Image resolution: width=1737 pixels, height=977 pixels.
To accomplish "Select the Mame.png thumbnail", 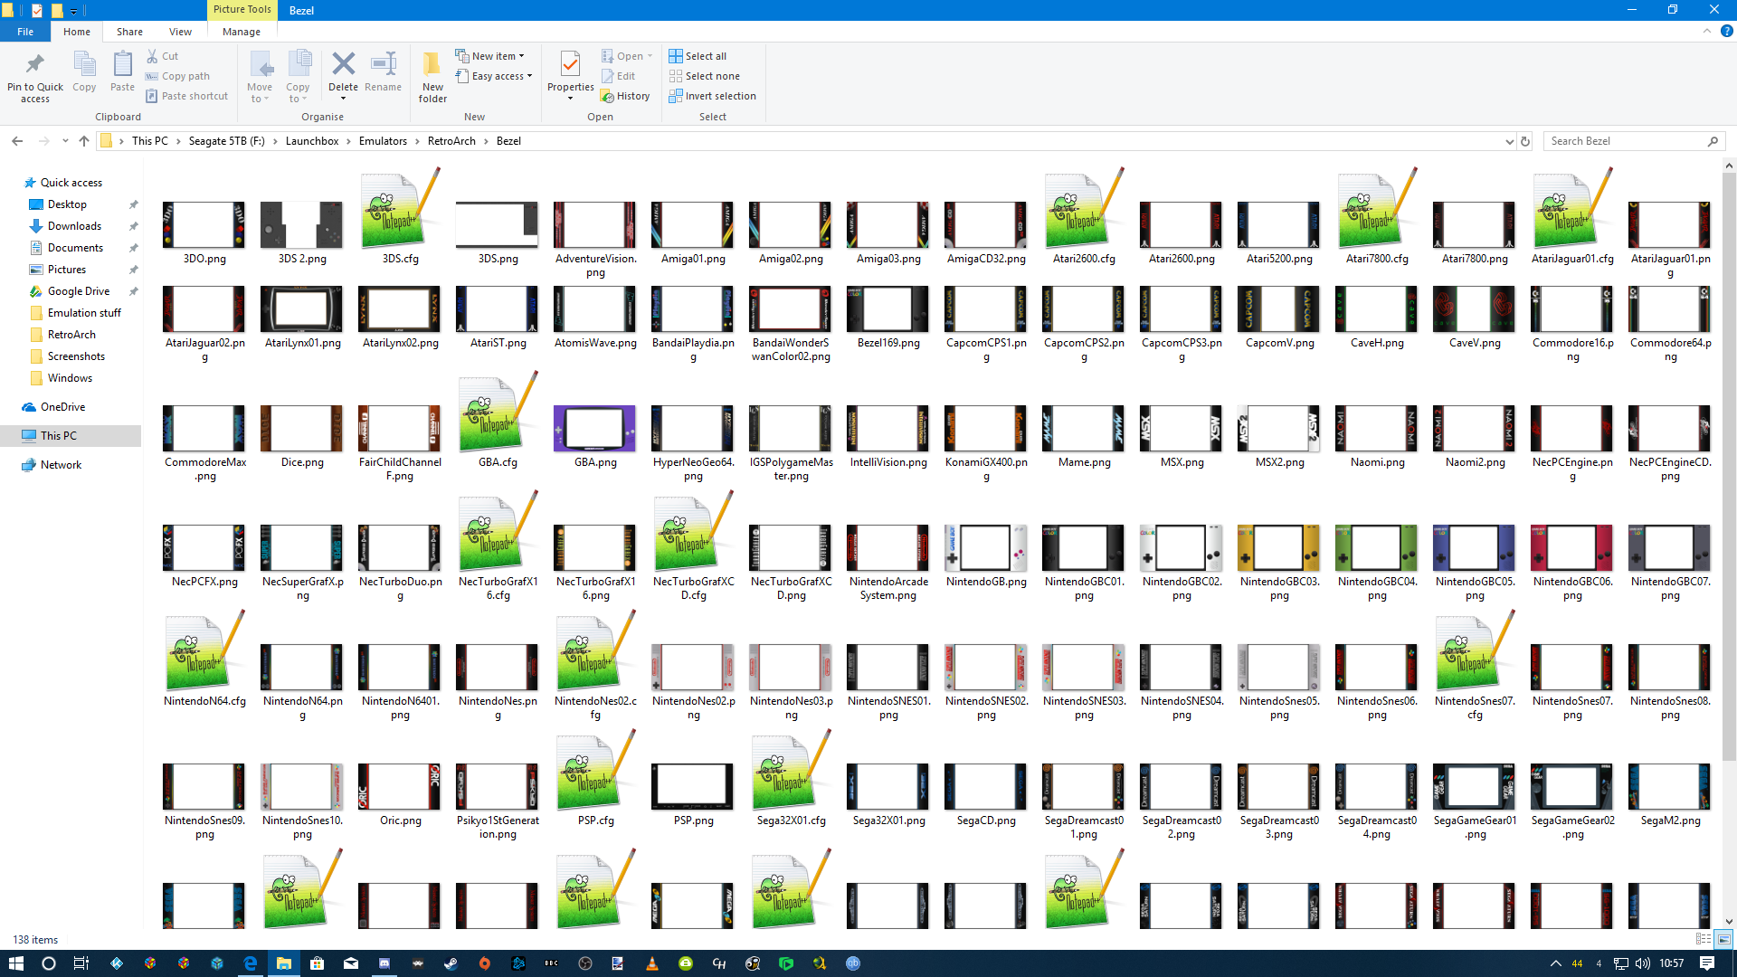I will pyautogui.click(x=1083, y=429).
